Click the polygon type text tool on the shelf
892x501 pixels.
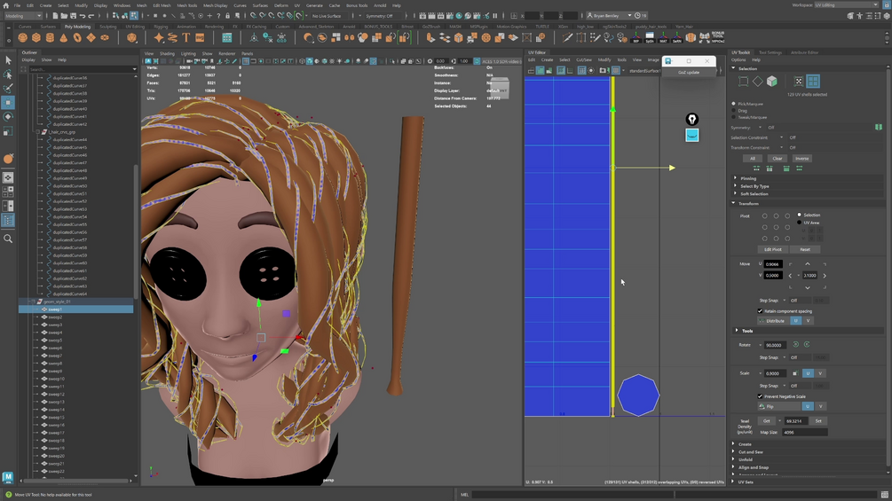[186, 38]
